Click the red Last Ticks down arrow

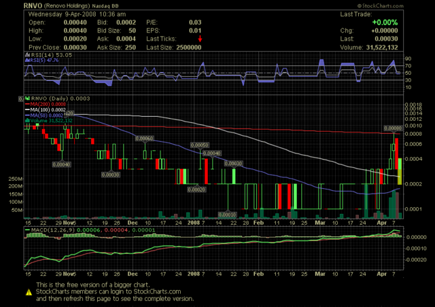point(200,39)
